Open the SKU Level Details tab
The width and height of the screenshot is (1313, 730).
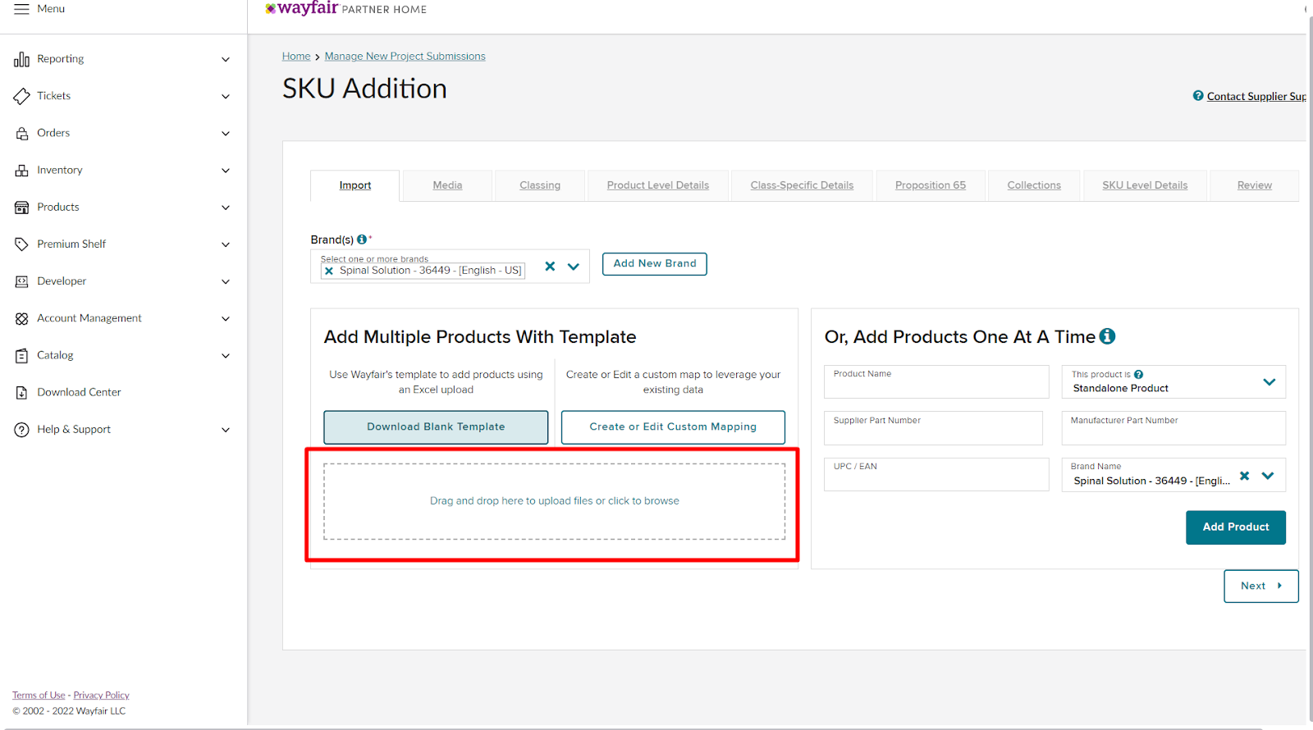(x=1145, y=185)
